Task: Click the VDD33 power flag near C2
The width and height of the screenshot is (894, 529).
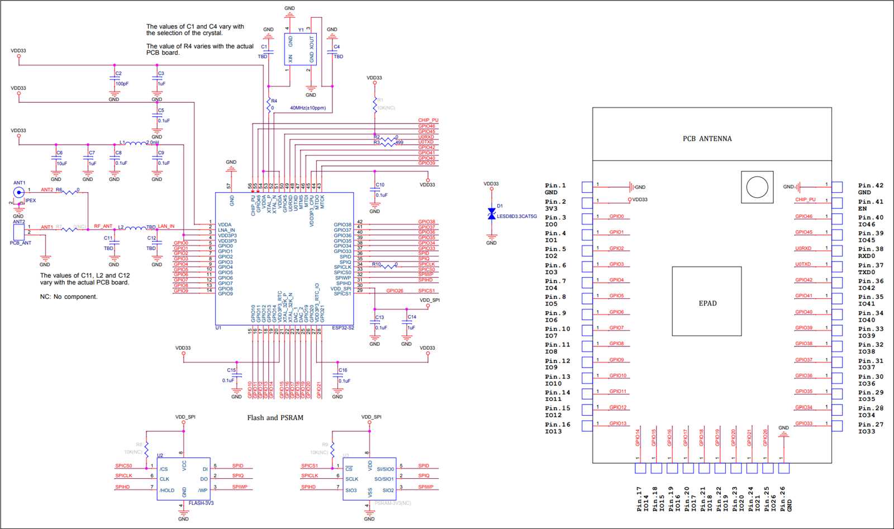Action: [18, 53]
